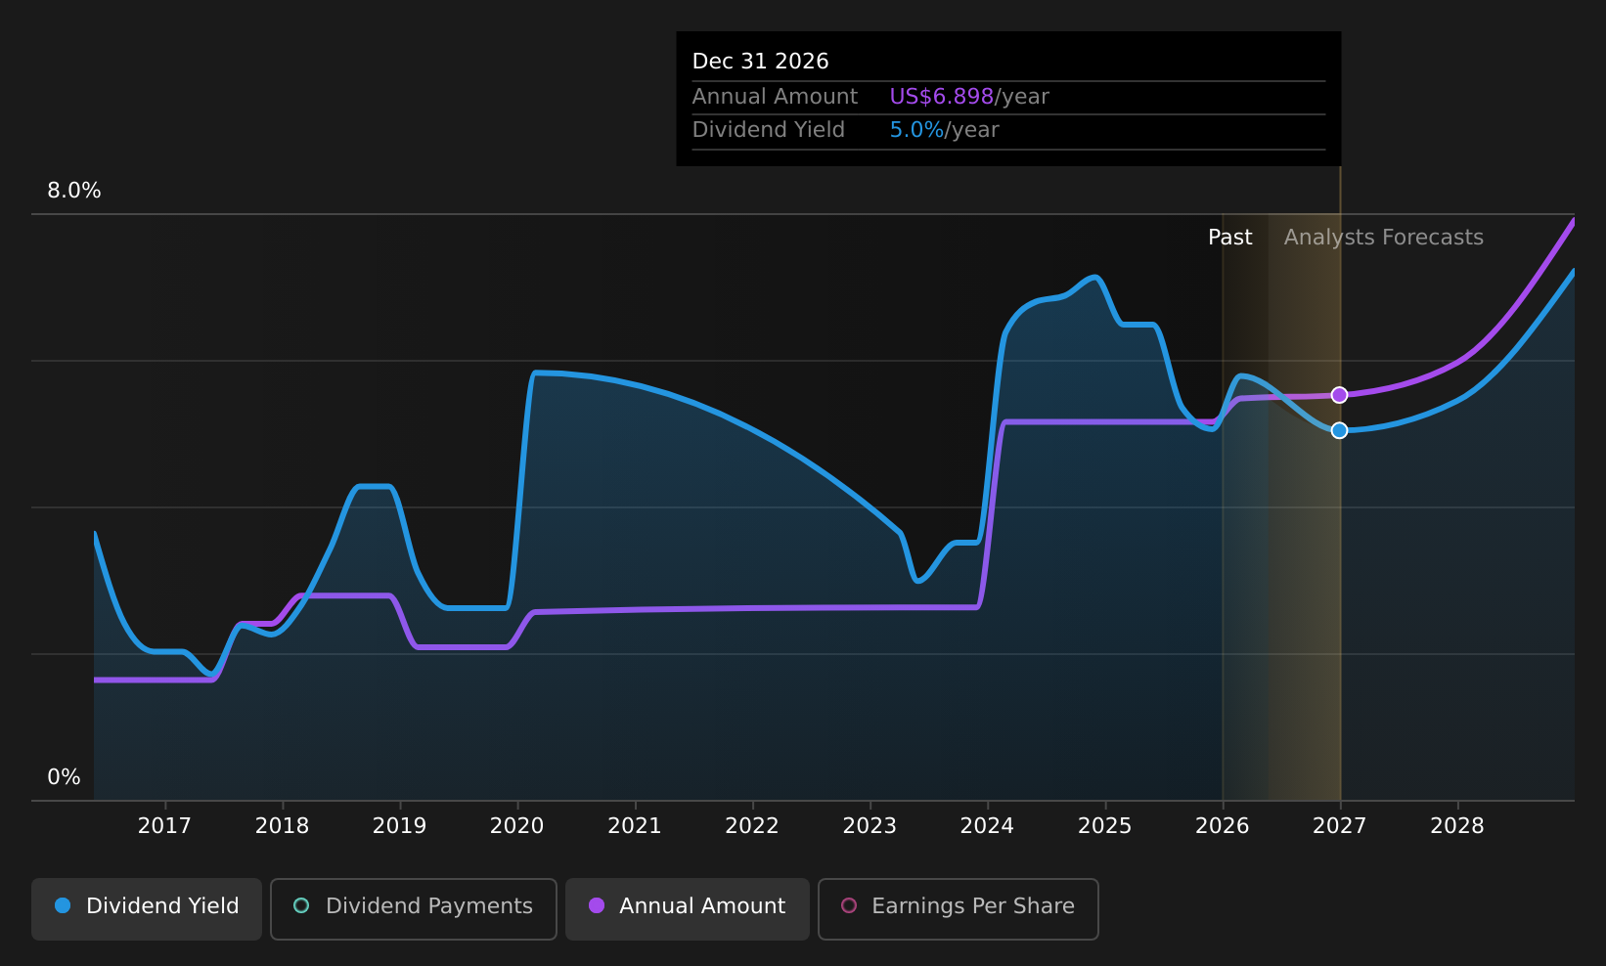The image size is (1606, 966).
Task: Click the 2027 x-axis label
Action: 1339,826
